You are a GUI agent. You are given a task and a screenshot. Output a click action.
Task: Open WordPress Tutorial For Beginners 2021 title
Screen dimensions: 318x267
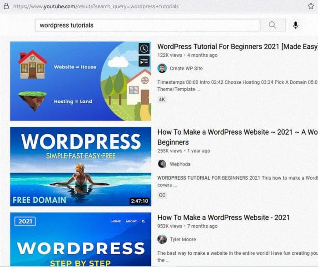click(x=238, y=46)
